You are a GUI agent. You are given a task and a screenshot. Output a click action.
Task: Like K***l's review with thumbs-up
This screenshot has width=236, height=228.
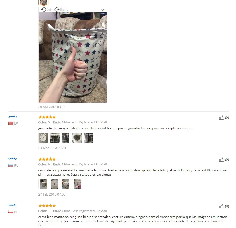pos(221,206)
